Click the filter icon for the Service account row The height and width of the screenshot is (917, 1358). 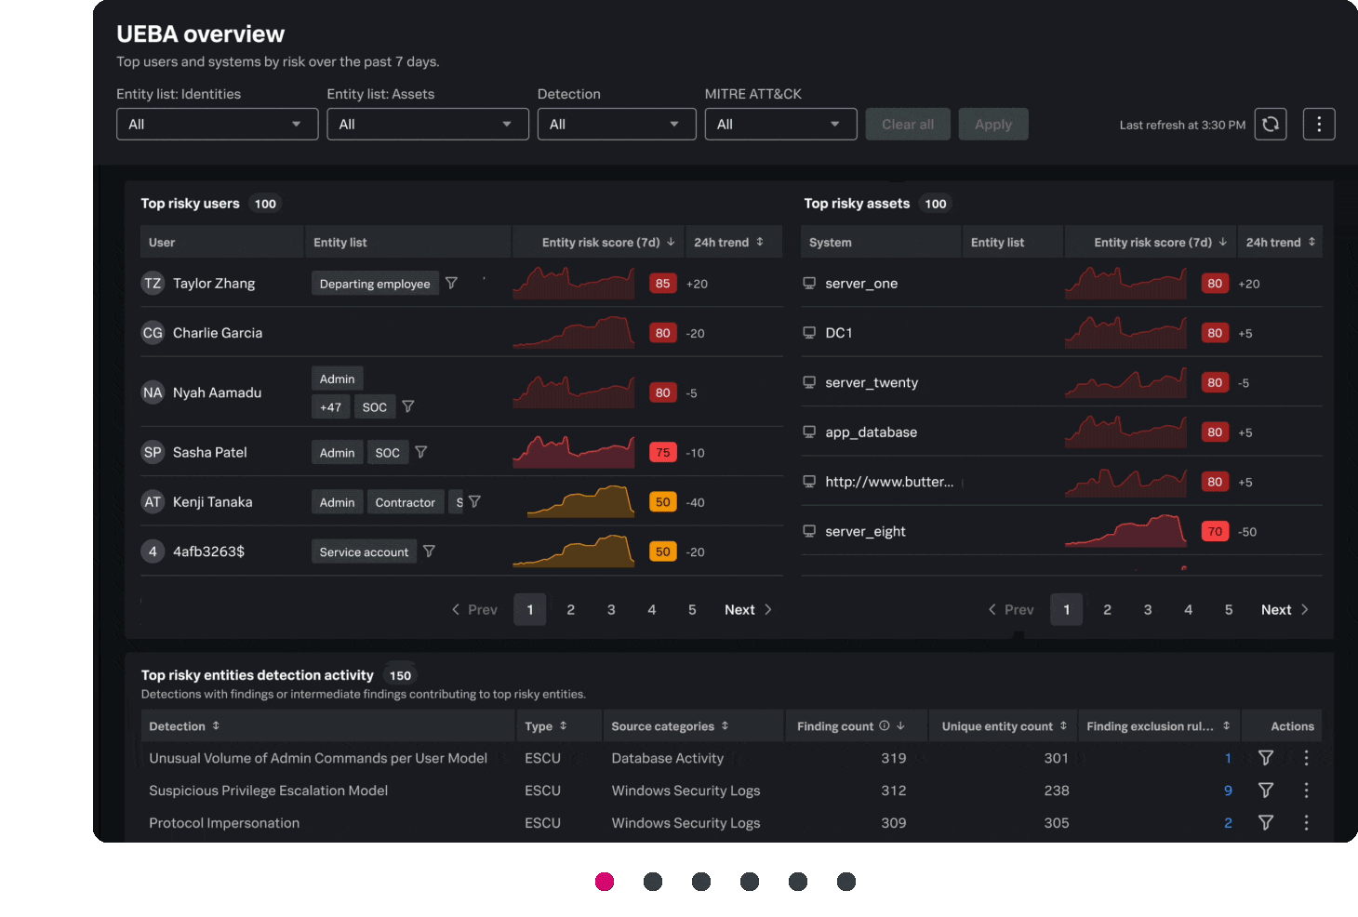(x=429, y=551)
